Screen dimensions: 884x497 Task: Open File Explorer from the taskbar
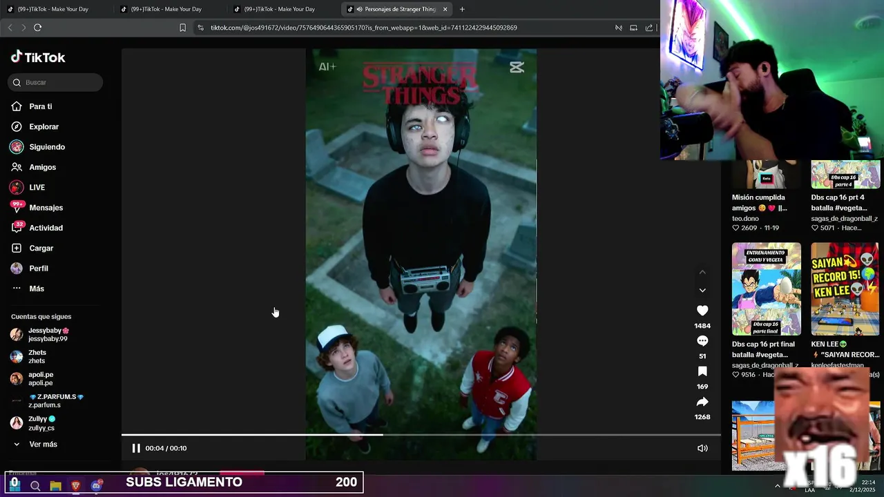coord(56,486)
